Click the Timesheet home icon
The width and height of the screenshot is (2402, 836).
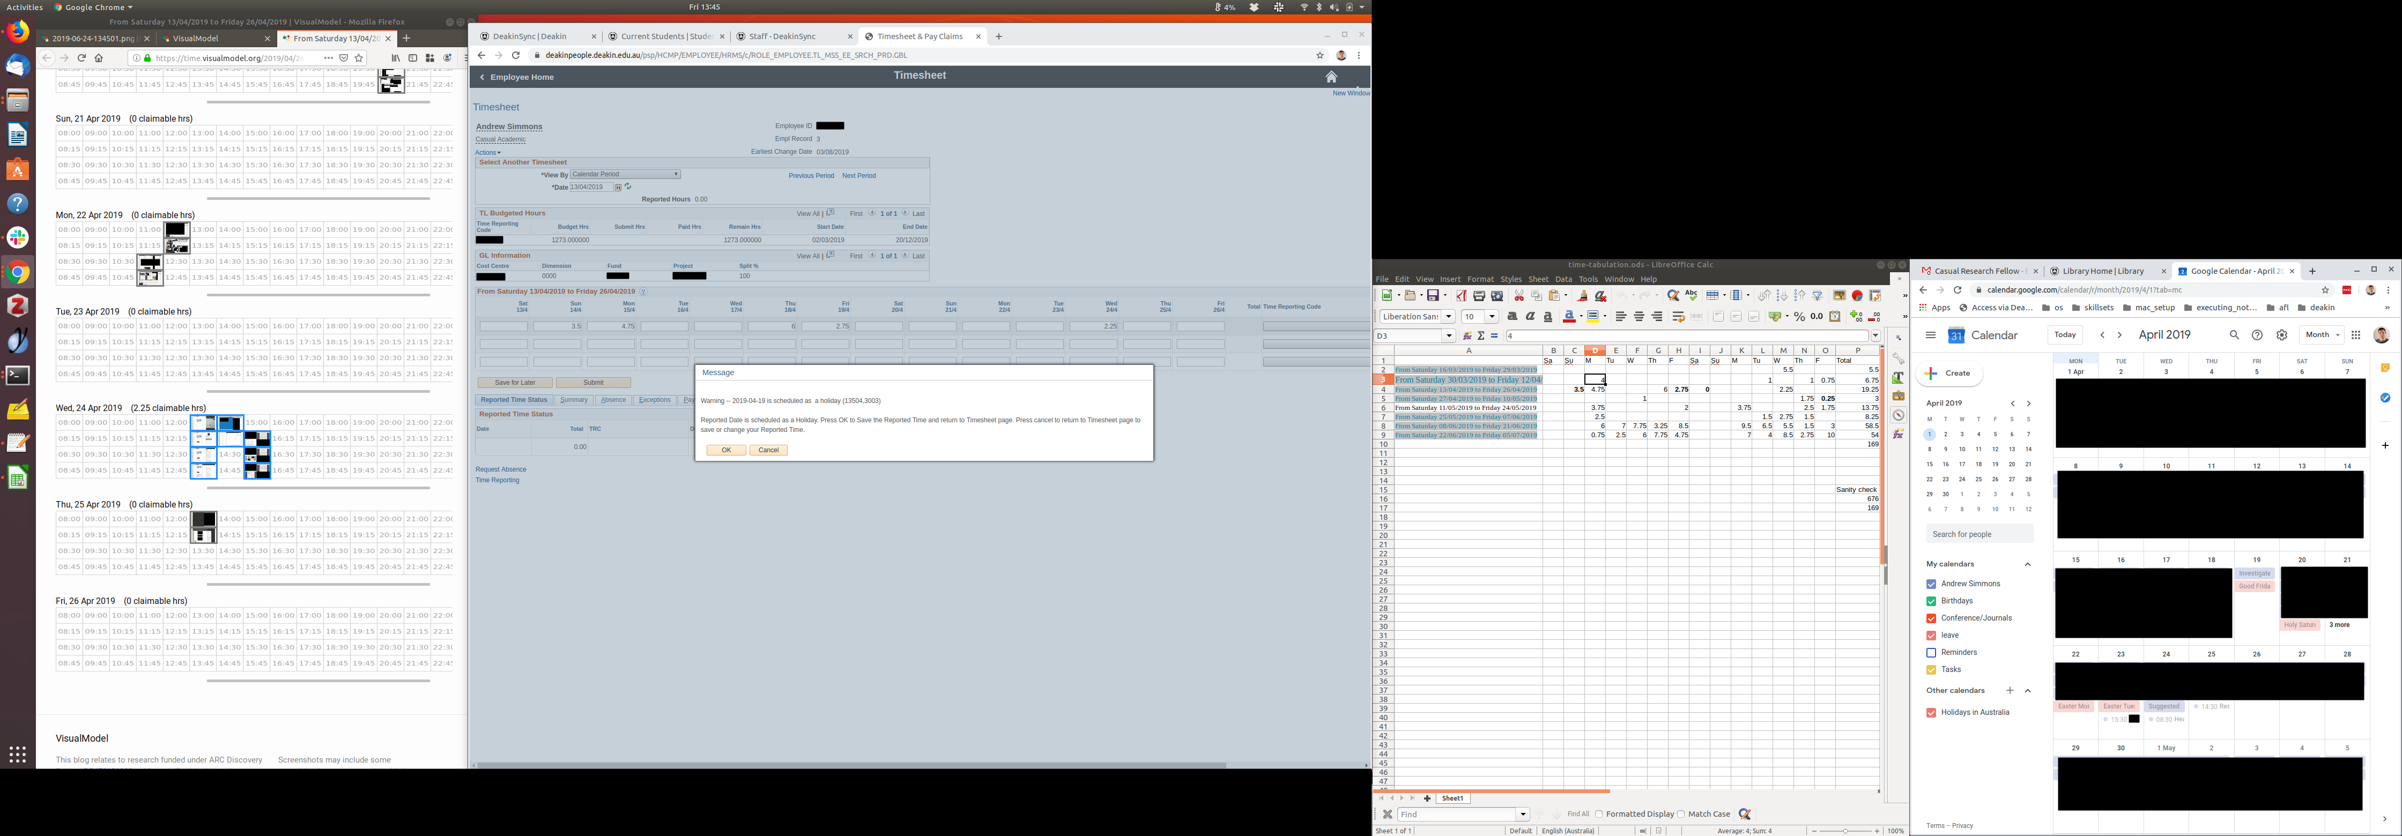tap(1331, 77)
